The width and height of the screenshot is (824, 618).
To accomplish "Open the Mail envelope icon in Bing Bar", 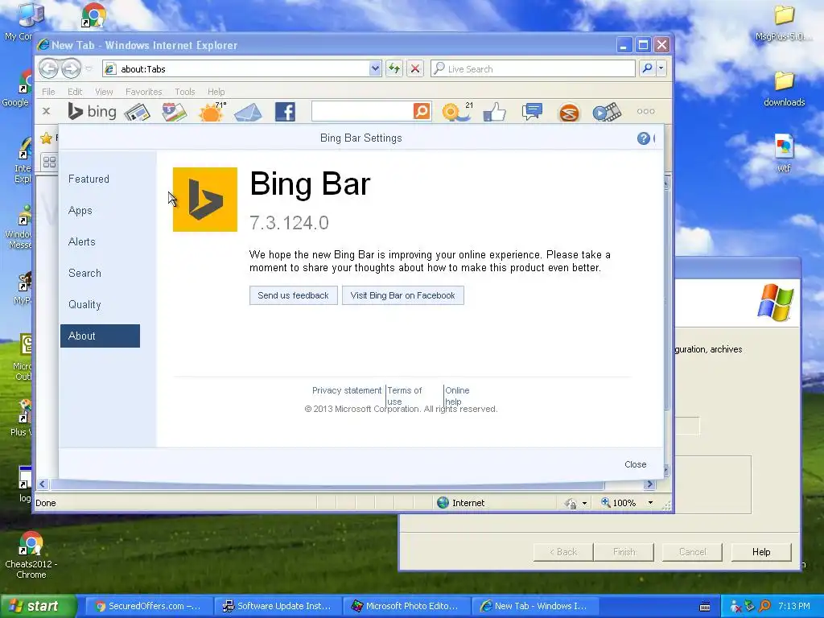I will 248,112.
